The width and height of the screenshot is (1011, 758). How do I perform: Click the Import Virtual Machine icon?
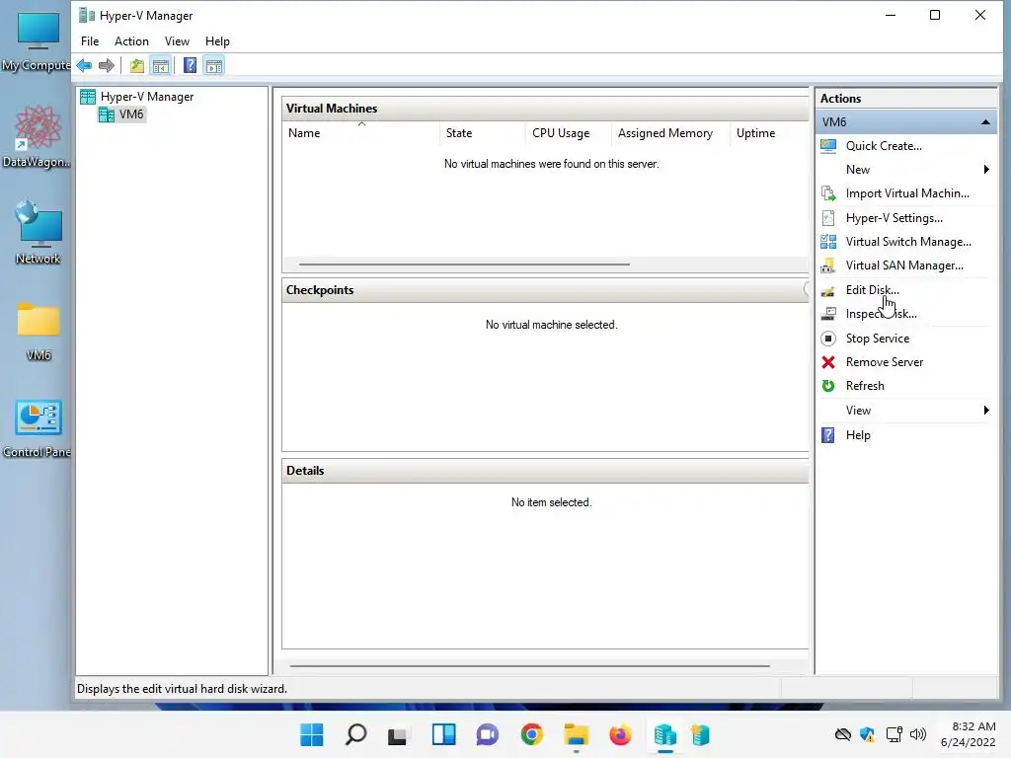828,193
